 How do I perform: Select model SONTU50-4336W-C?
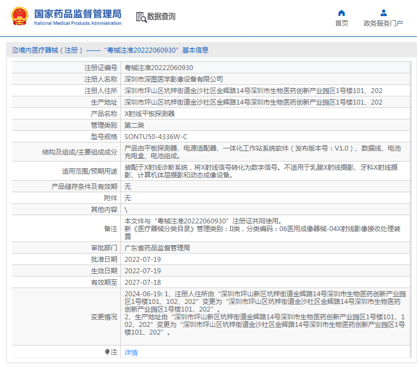[156, 136]
